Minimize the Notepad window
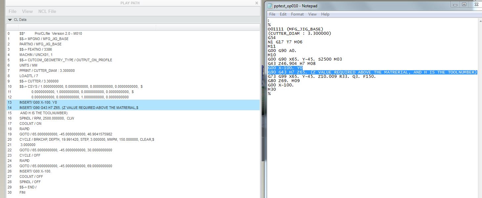 click(x=455, y=5)
